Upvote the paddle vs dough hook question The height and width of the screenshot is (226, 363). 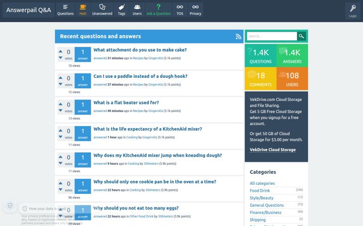[60, 77]
